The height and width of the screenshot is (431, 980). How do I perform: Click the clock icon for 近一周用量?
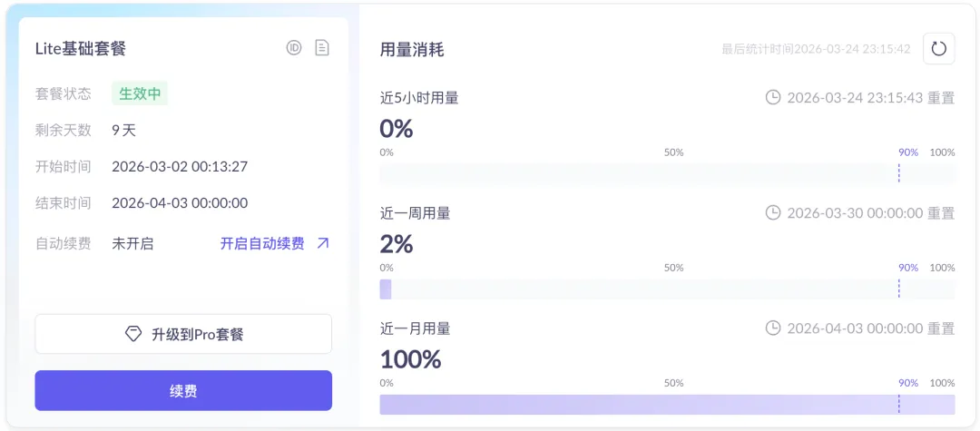click(x=773, y=213)
